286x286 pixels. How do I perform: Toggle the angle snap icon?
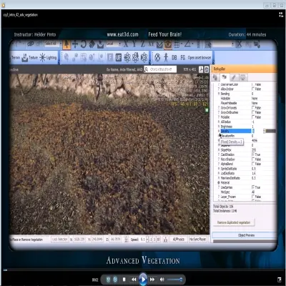pyautogui.click(x=188, y=44)
